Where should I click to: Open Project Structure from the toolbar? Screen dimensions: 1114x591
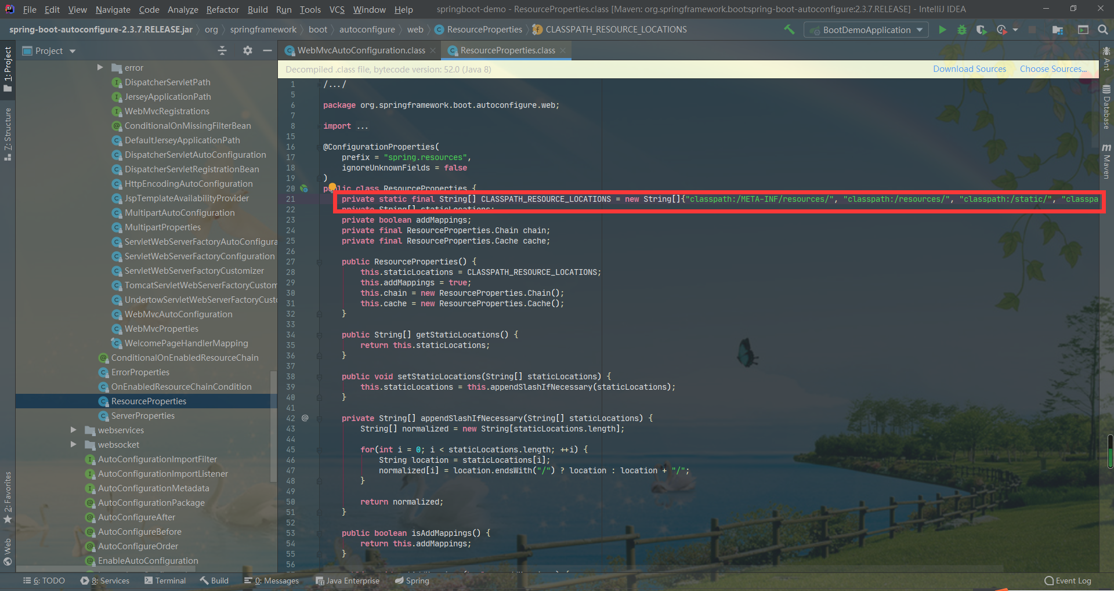[1058, 30]
